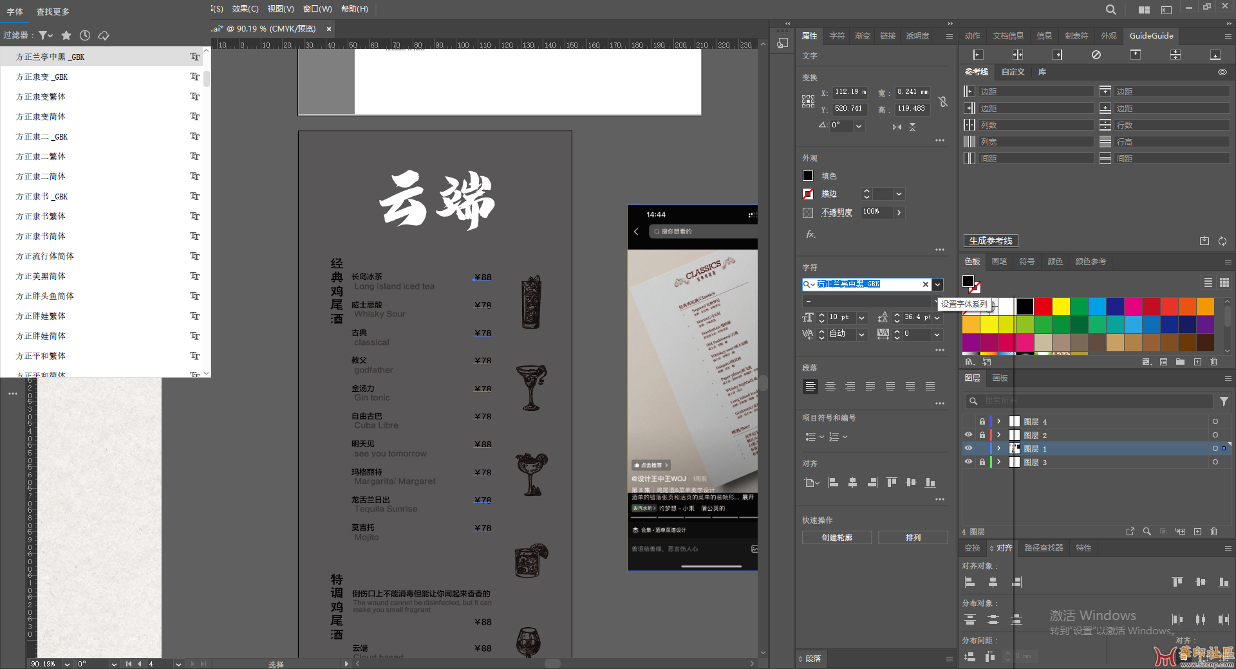Screen dimensions: 1236x669
Task: Open the font family dropdown arrow
Action: click(938, 284)
